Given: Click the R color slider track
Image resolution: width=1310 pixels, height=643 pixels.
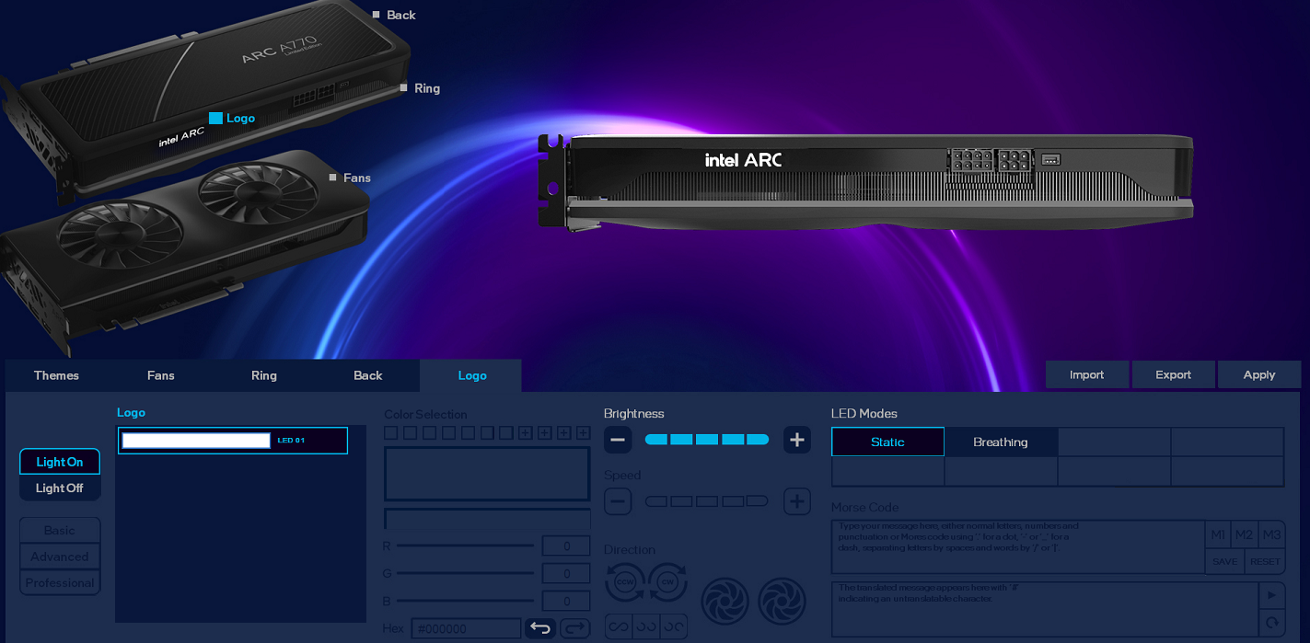Looking at the screenshot, I should click(465, 545).
